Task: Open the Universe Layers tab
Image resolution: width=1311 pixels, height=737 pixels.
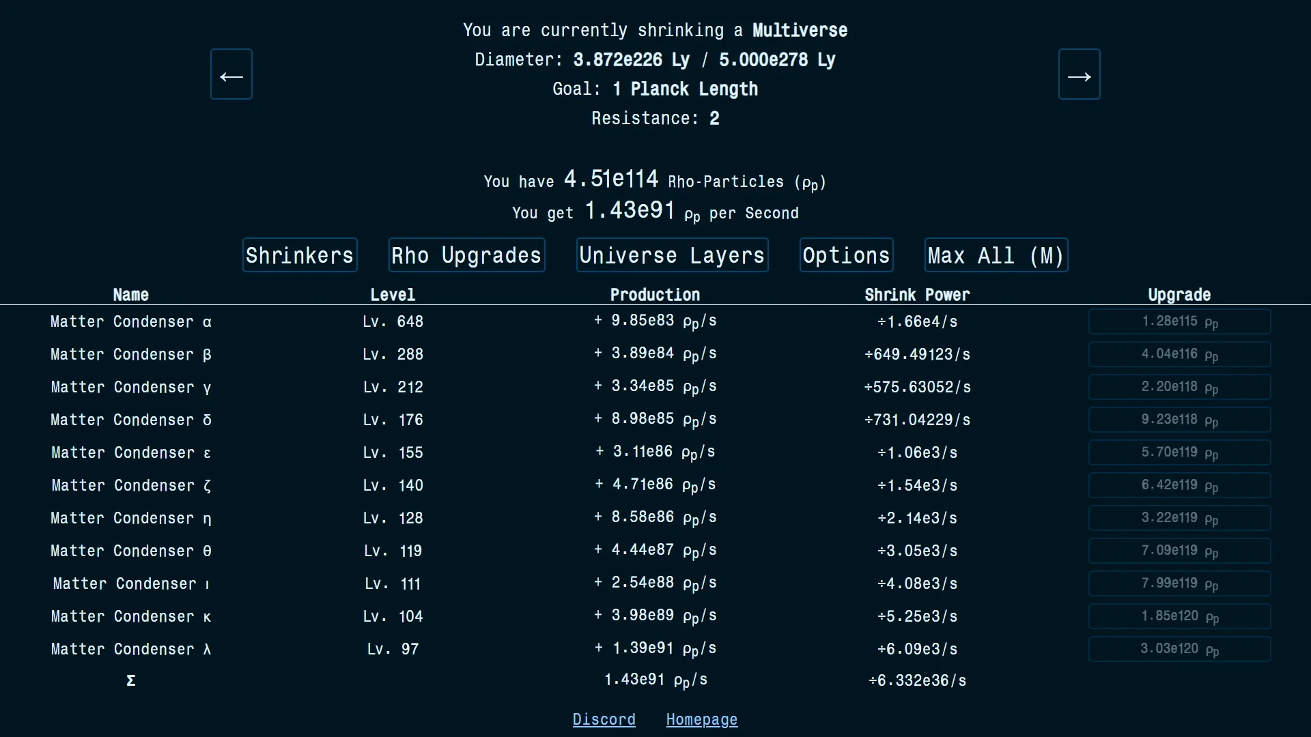Action: (672, 255)
